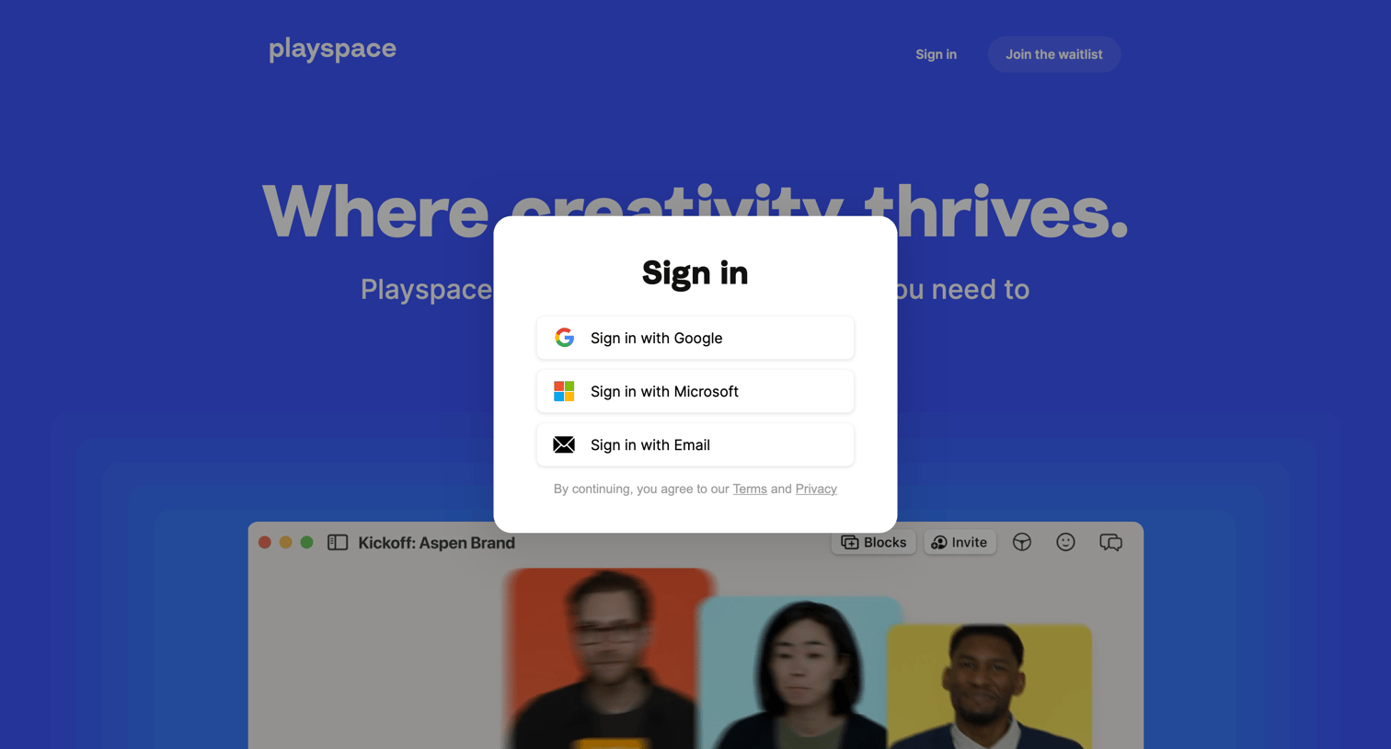Click the Join the waitlist button

(x=1054, y=54)
